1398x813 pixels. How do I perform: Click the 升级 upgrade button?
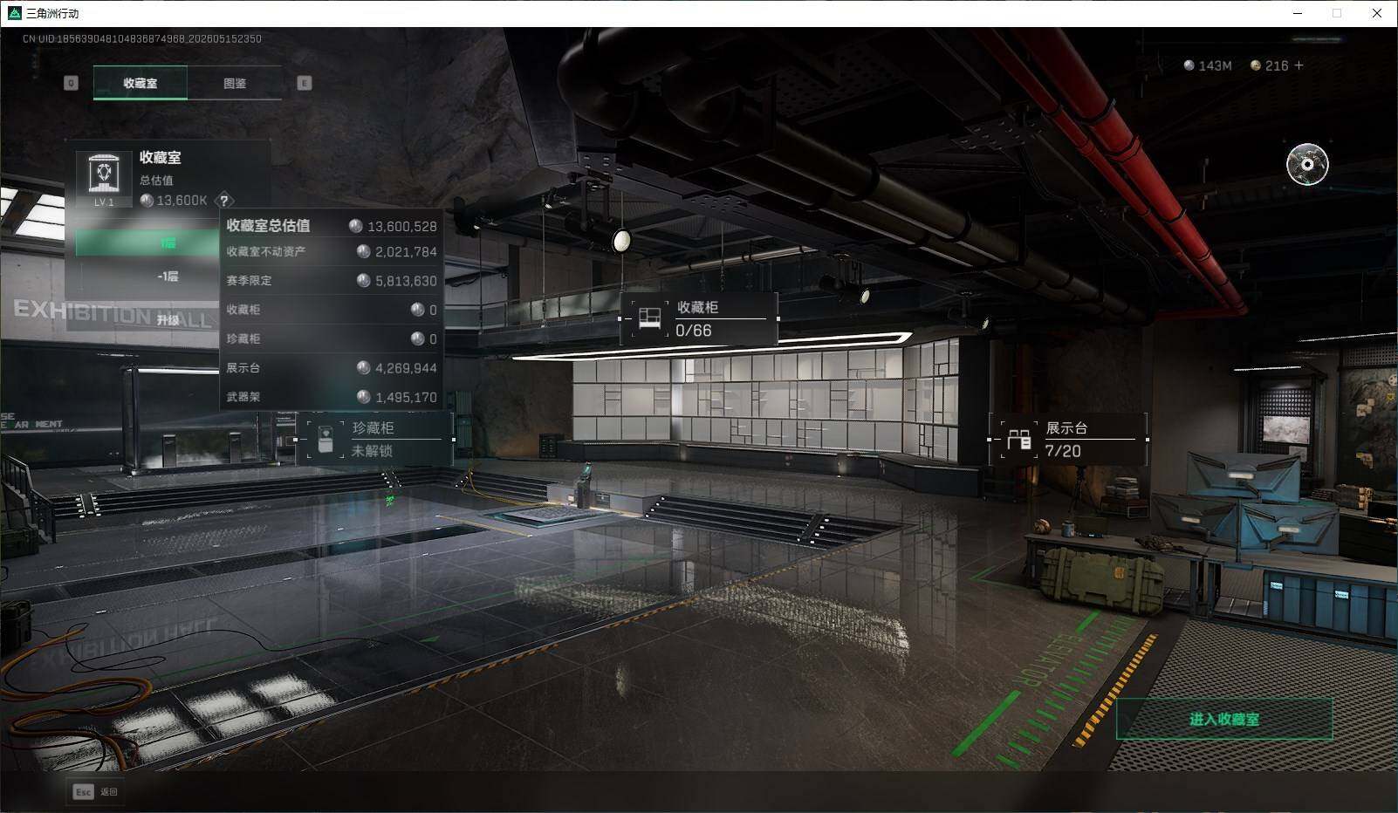point(168,320)
